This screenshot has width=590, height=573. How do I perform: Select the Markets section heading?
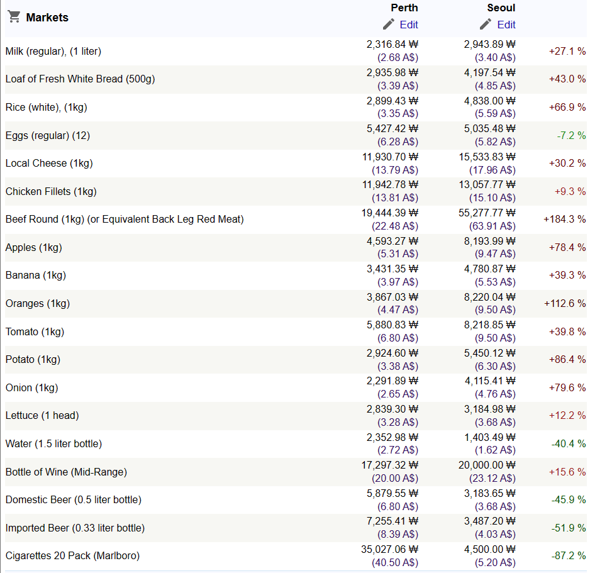(x=47, y=18)
